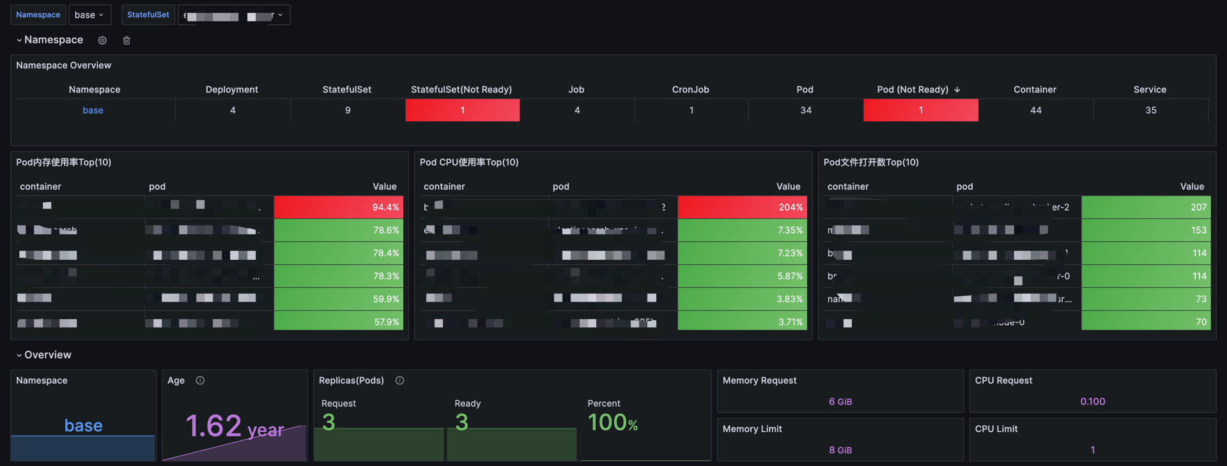Click the 70 open files value
The image size is (1227, 466).
[x=1201, y=322]
